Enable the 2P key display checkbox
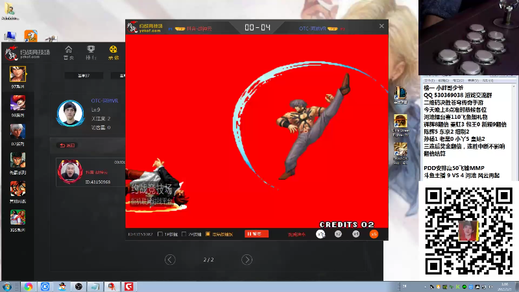Screen dimensions: 519x292 point(184,234)
